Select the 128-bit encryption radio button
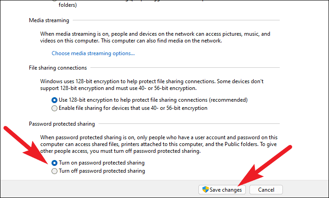 (x=54, y=100)
